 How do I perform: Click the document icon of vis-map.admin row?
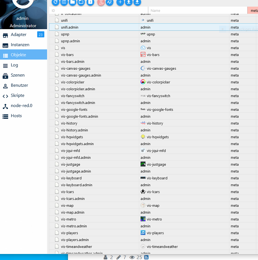coord(57,212)
